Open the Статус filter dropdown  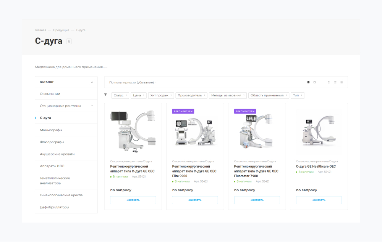[120, 95]
